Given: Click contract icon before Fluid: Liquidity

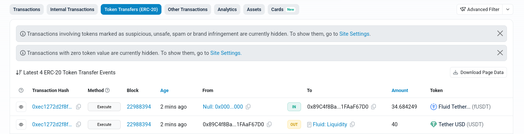Looking at the screenshot, I should pos(309,124).
